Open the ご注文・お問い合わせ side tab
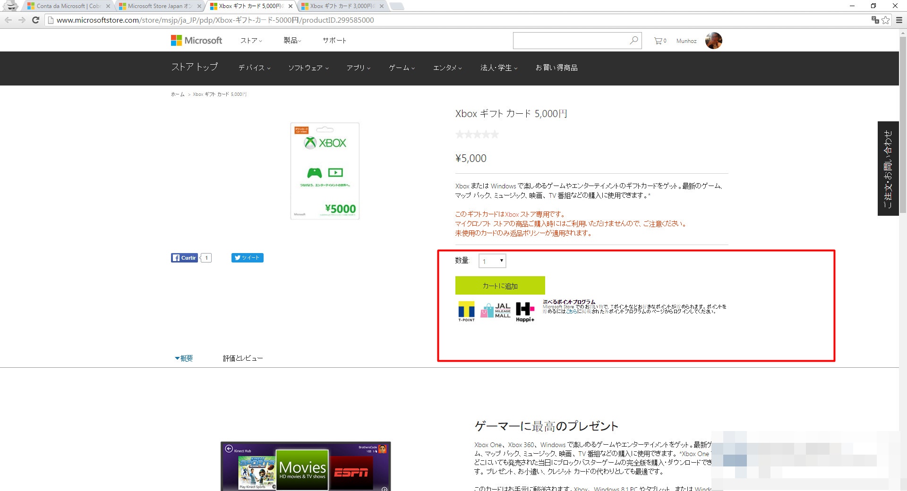 point(888,169)
